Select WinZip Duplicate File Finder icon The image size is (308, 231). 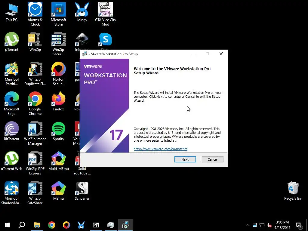pyautogui.click(x=35, y=74)
